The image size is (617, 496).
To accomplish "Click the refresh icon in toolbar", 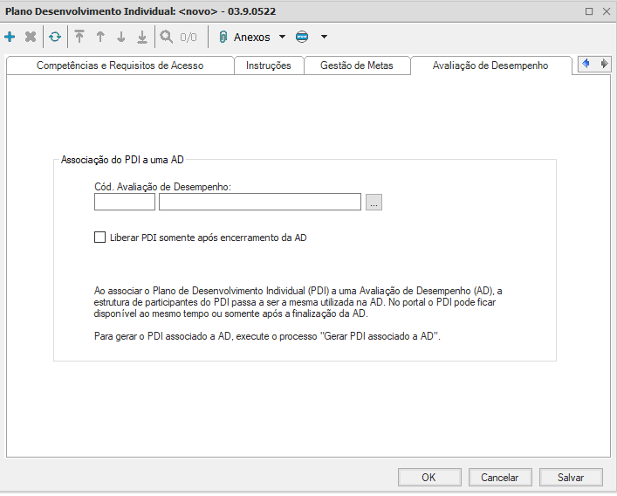I will click(55, 38).
